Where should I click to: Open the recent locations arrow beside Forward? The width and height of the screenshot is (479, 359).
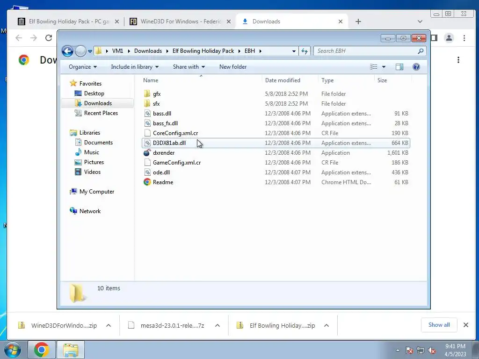tap(90, 51)
